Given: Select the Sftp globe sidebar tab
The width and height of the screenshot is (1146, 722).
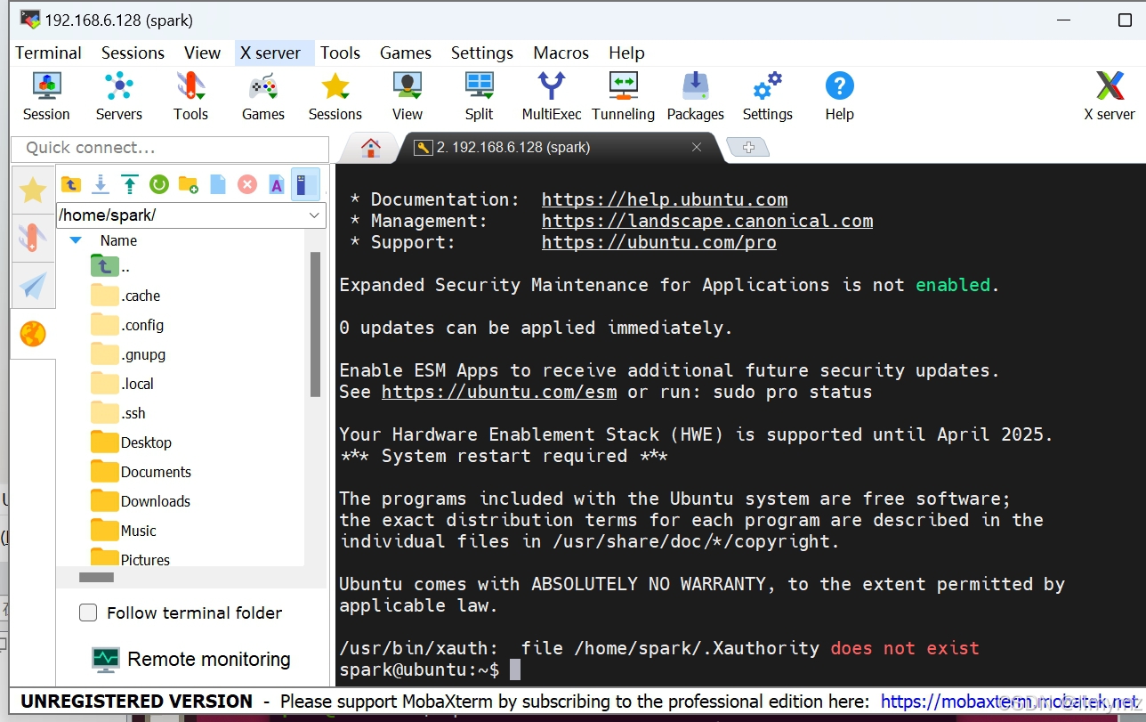Looking at the screenshot, I should tap(33, 334).
